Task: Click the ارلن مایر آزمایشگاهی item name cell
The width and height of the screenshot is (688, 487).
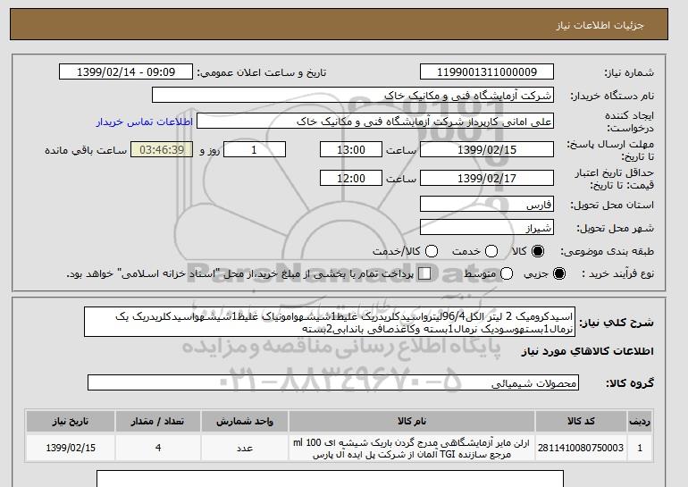Action: coord(412,448)
